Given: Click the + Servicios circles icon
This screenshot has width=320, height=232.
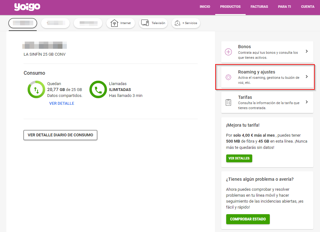Looking at the screenshot, I should coord(177,23).
